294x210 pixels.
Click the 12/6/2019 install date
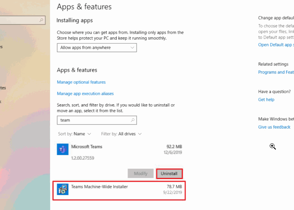(x=173, y=152)
